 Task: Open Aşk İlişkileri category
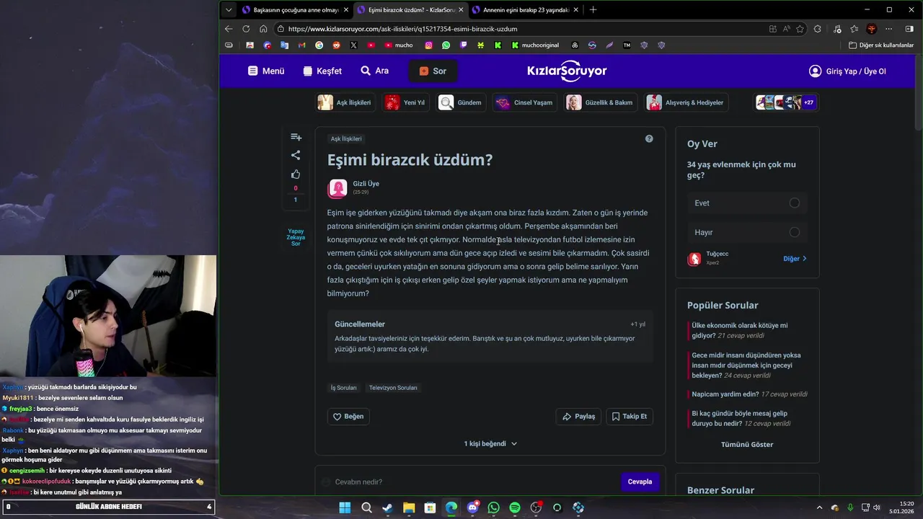pyautogui.click(x=345, y=102)
